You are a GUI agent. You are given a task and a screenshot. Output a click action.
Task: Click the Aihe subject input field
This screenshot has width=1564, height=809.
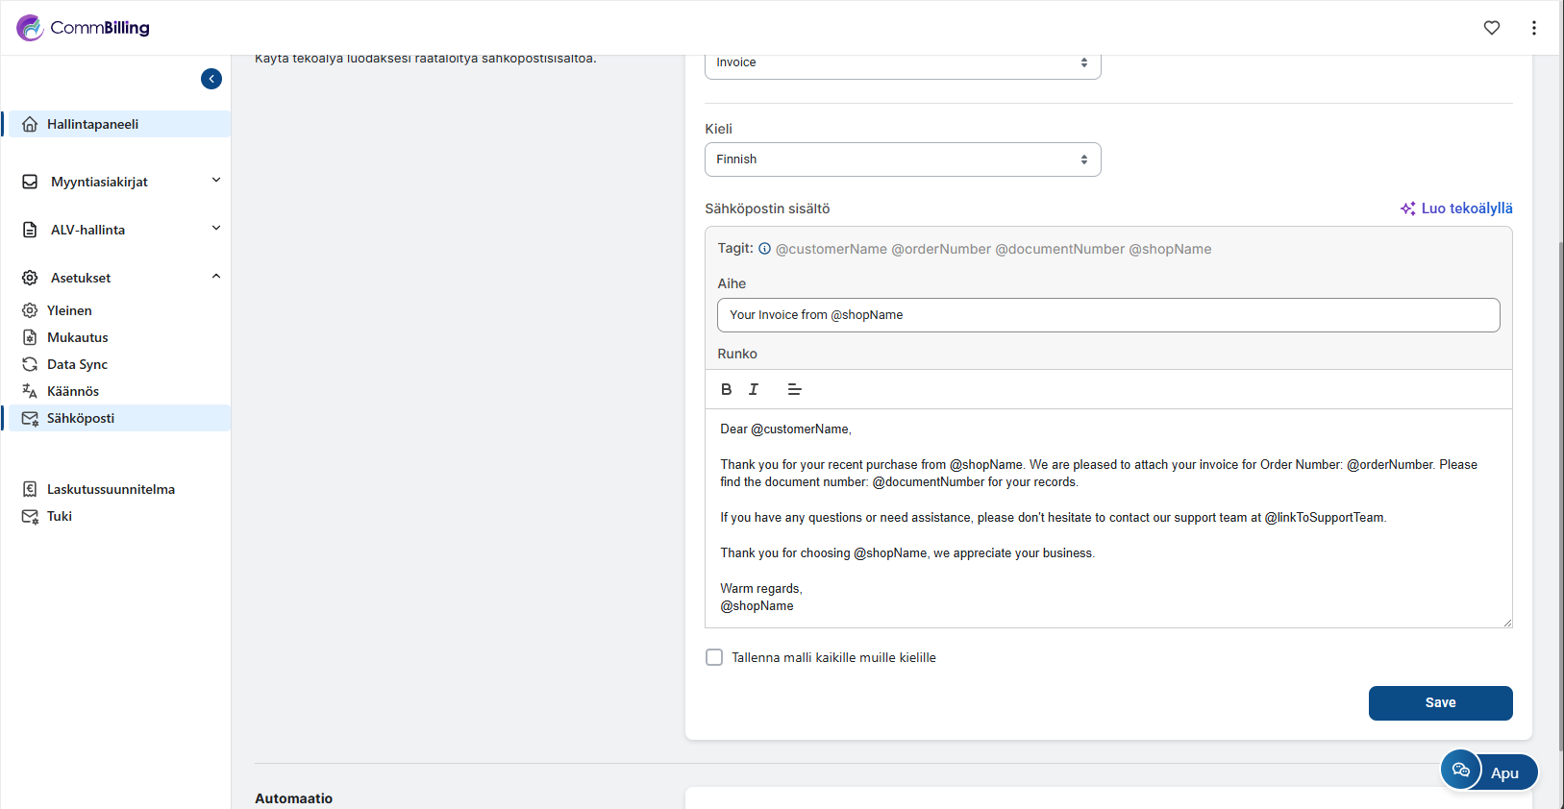pyautogui.click(x=1107, y=315)
